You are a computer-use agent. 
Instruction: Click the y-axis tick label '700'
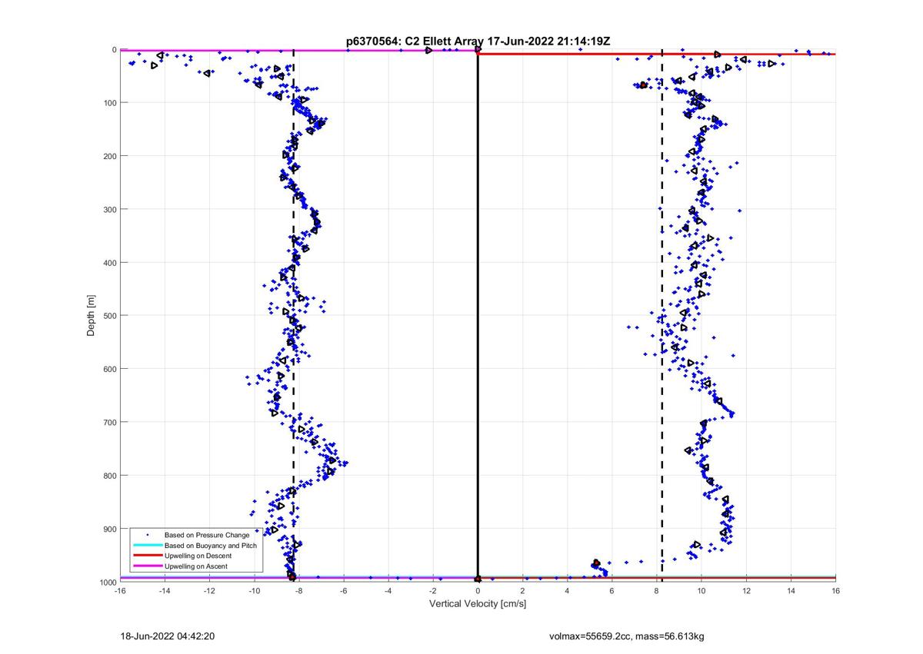[109, 422]
